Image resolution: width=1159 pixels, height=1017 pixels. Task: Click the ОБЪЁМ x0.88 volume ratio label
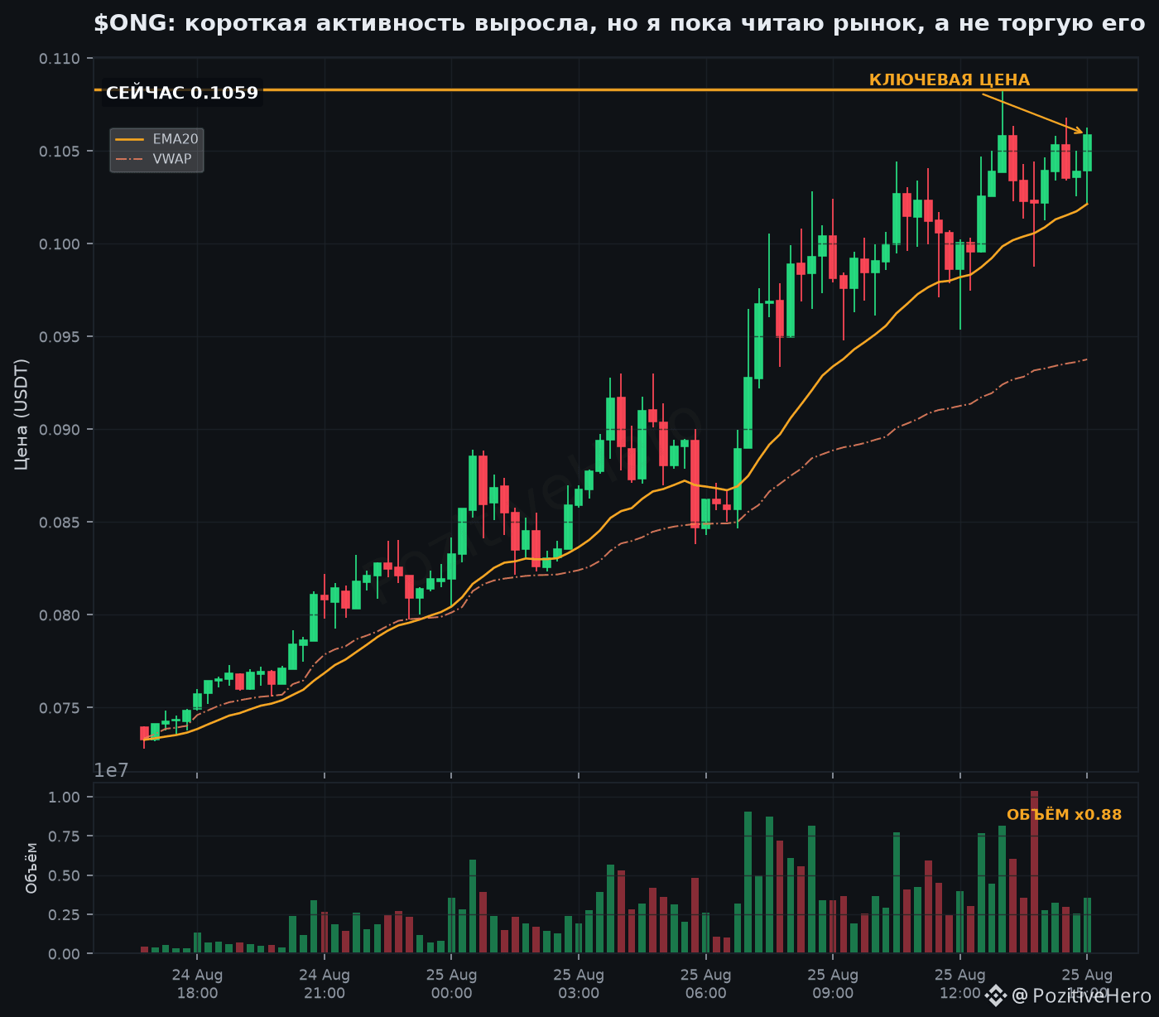coord(1064,815)
